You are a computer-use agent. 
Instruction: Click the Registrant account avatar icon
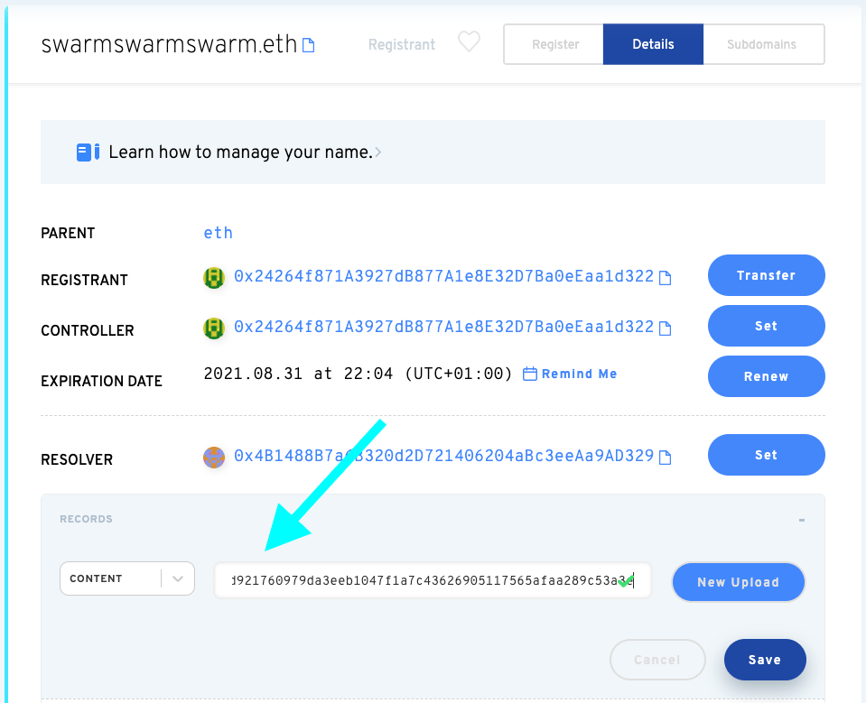(x=214, y=277)
